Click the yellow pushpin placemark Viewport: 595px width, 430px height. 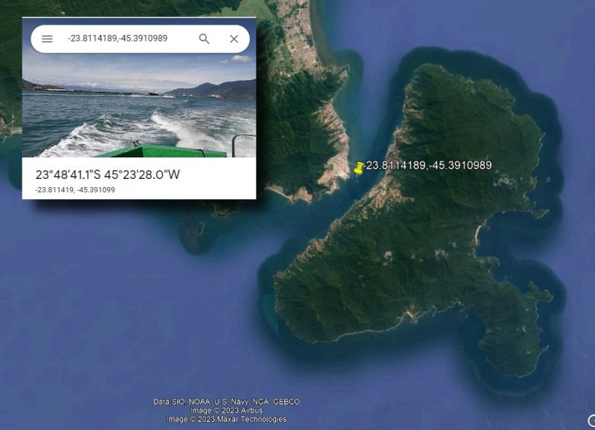tap(358, 168)
